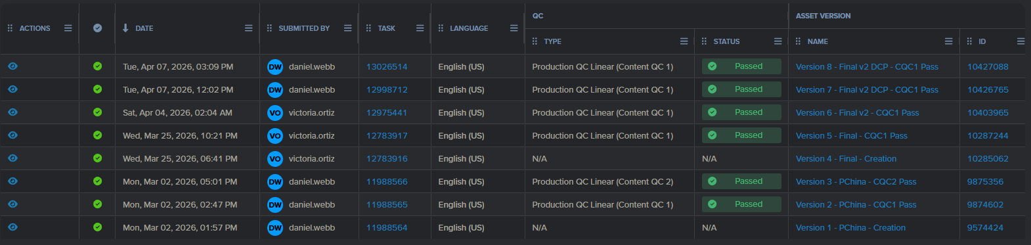This screenshot has height=245, width=1031.
Task: Click the green check icon in the 06:41 PM row
Action: point(97,158)
